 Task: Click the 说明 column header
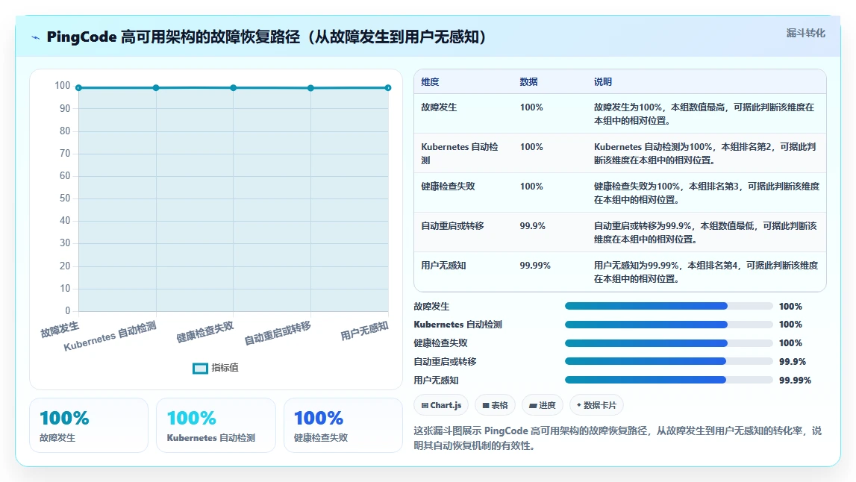coord(603,82)
